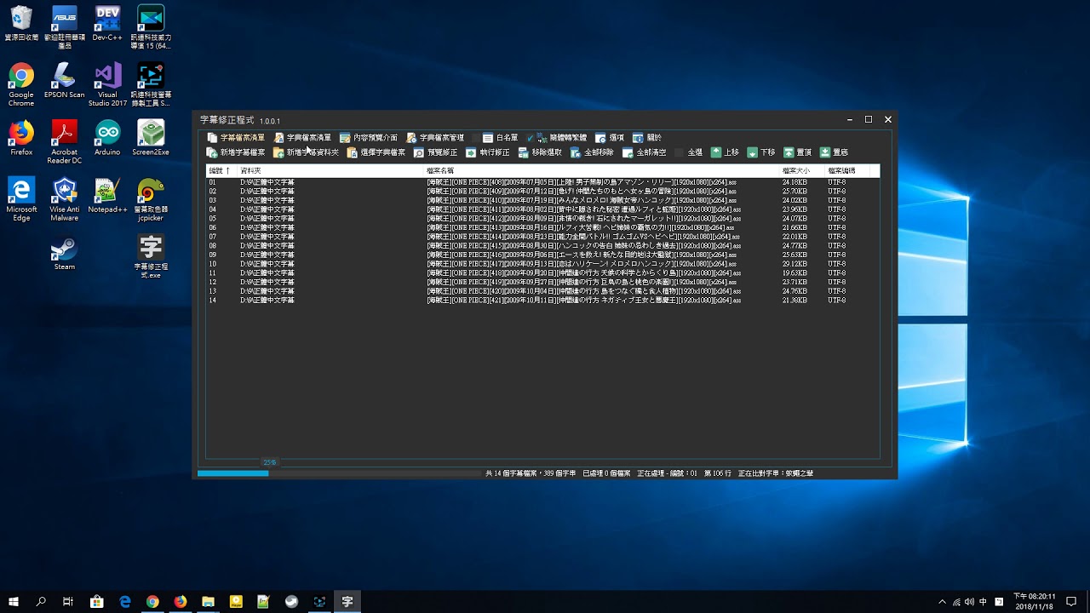The image size is (1090, 613).
Task: Click file size 19.63KB cell
Action: (795, 273)
